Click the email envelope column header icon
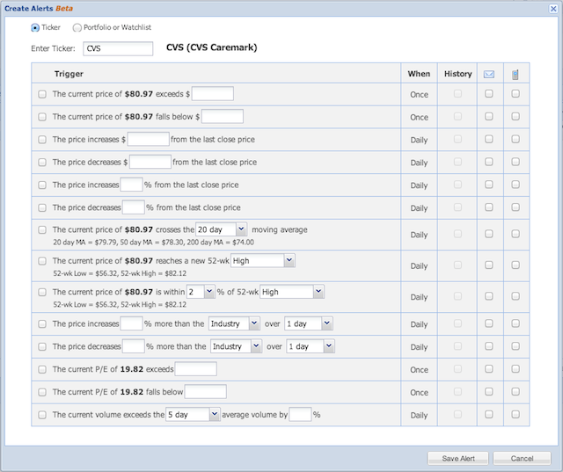The image size is (563, 472). point(489,74)
